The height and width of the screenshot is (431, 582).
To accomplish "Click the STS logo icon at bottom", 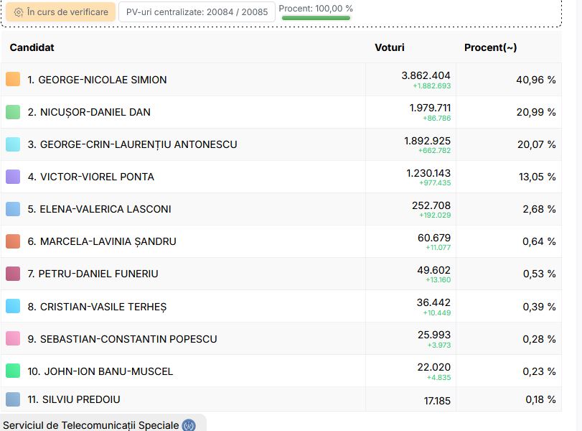I will click(x=189, y=425).
